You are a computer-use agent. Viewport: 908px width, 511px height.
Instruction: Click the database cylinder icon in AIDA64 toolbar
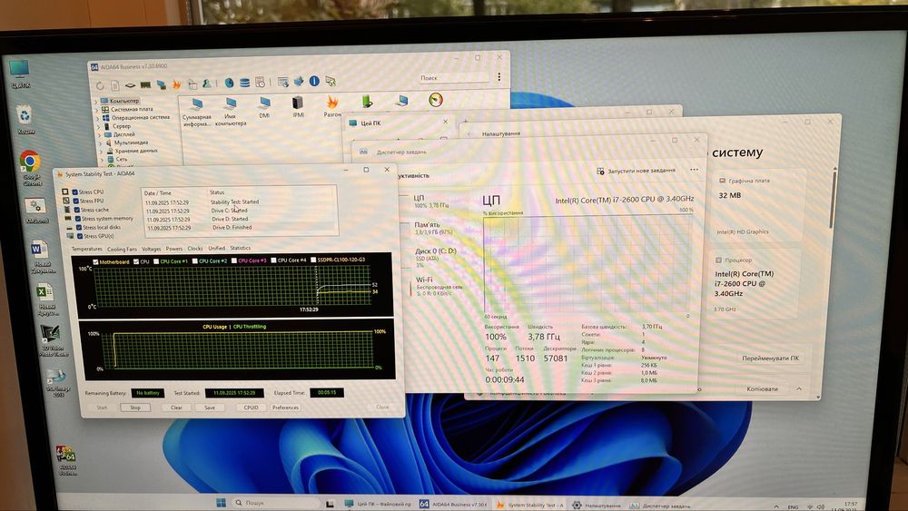[245, 83]
